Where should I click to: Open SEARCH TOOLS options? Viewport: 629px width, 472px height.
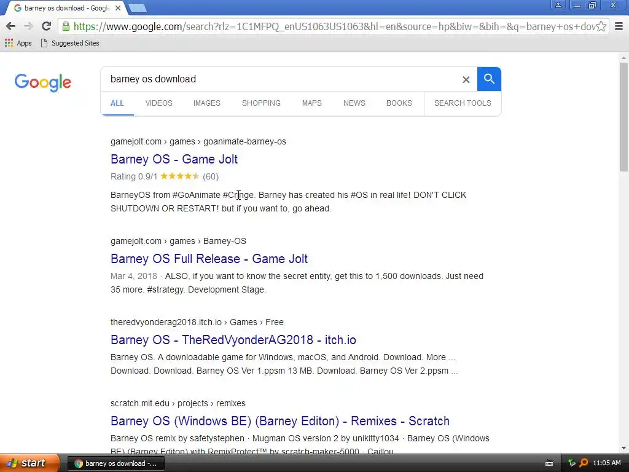(x=463, y=103)
